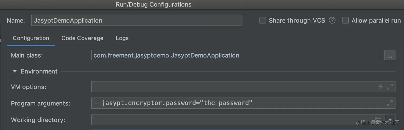Image resolution: width=404 pixels, height=130 pixels.
Task: Select the Configuration tab
Action: [31, 38]
